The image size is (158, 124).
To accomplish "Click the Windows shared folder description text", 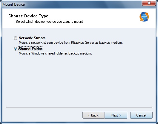I will pyautogui.click(x=55, y=53).
